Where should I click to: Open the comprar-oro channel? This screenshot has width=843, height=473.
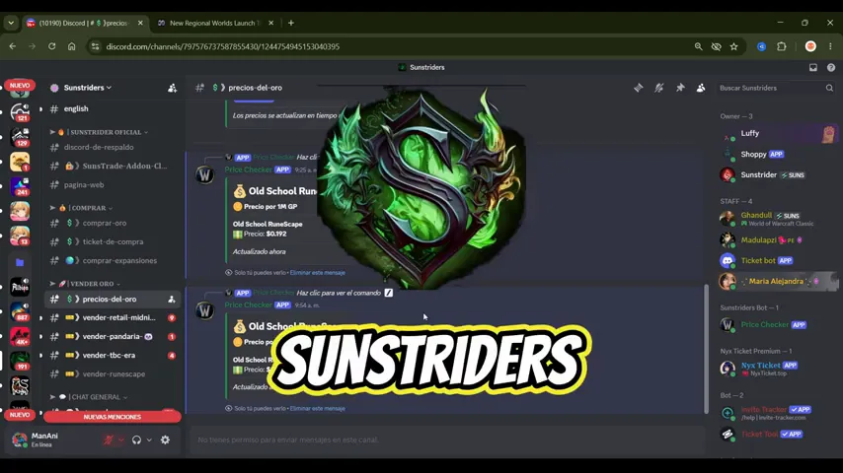[x=113, y=223]
